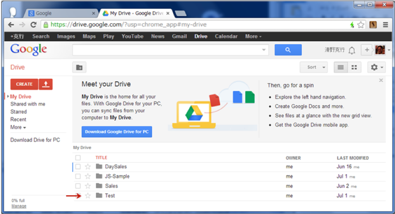The image size is (395, 214).
Task: Open a new tab button
Action: pos(181,14)
